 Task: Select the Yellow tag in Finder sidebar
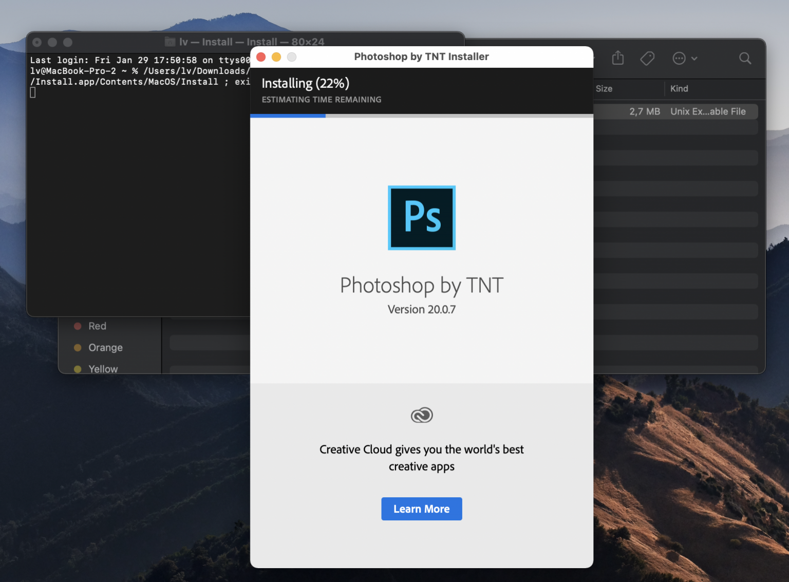click(x=96, y=369)
